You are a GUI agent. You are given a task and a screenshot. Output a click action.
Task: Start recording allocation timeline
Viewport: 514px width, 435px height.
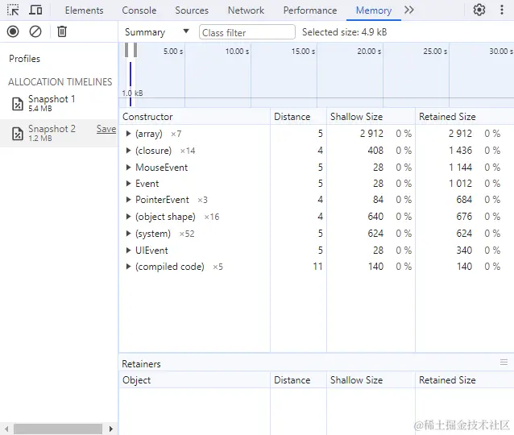coord(13,31)
